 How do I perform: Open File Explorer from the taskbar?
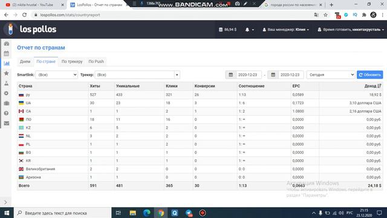pos(133,213)
